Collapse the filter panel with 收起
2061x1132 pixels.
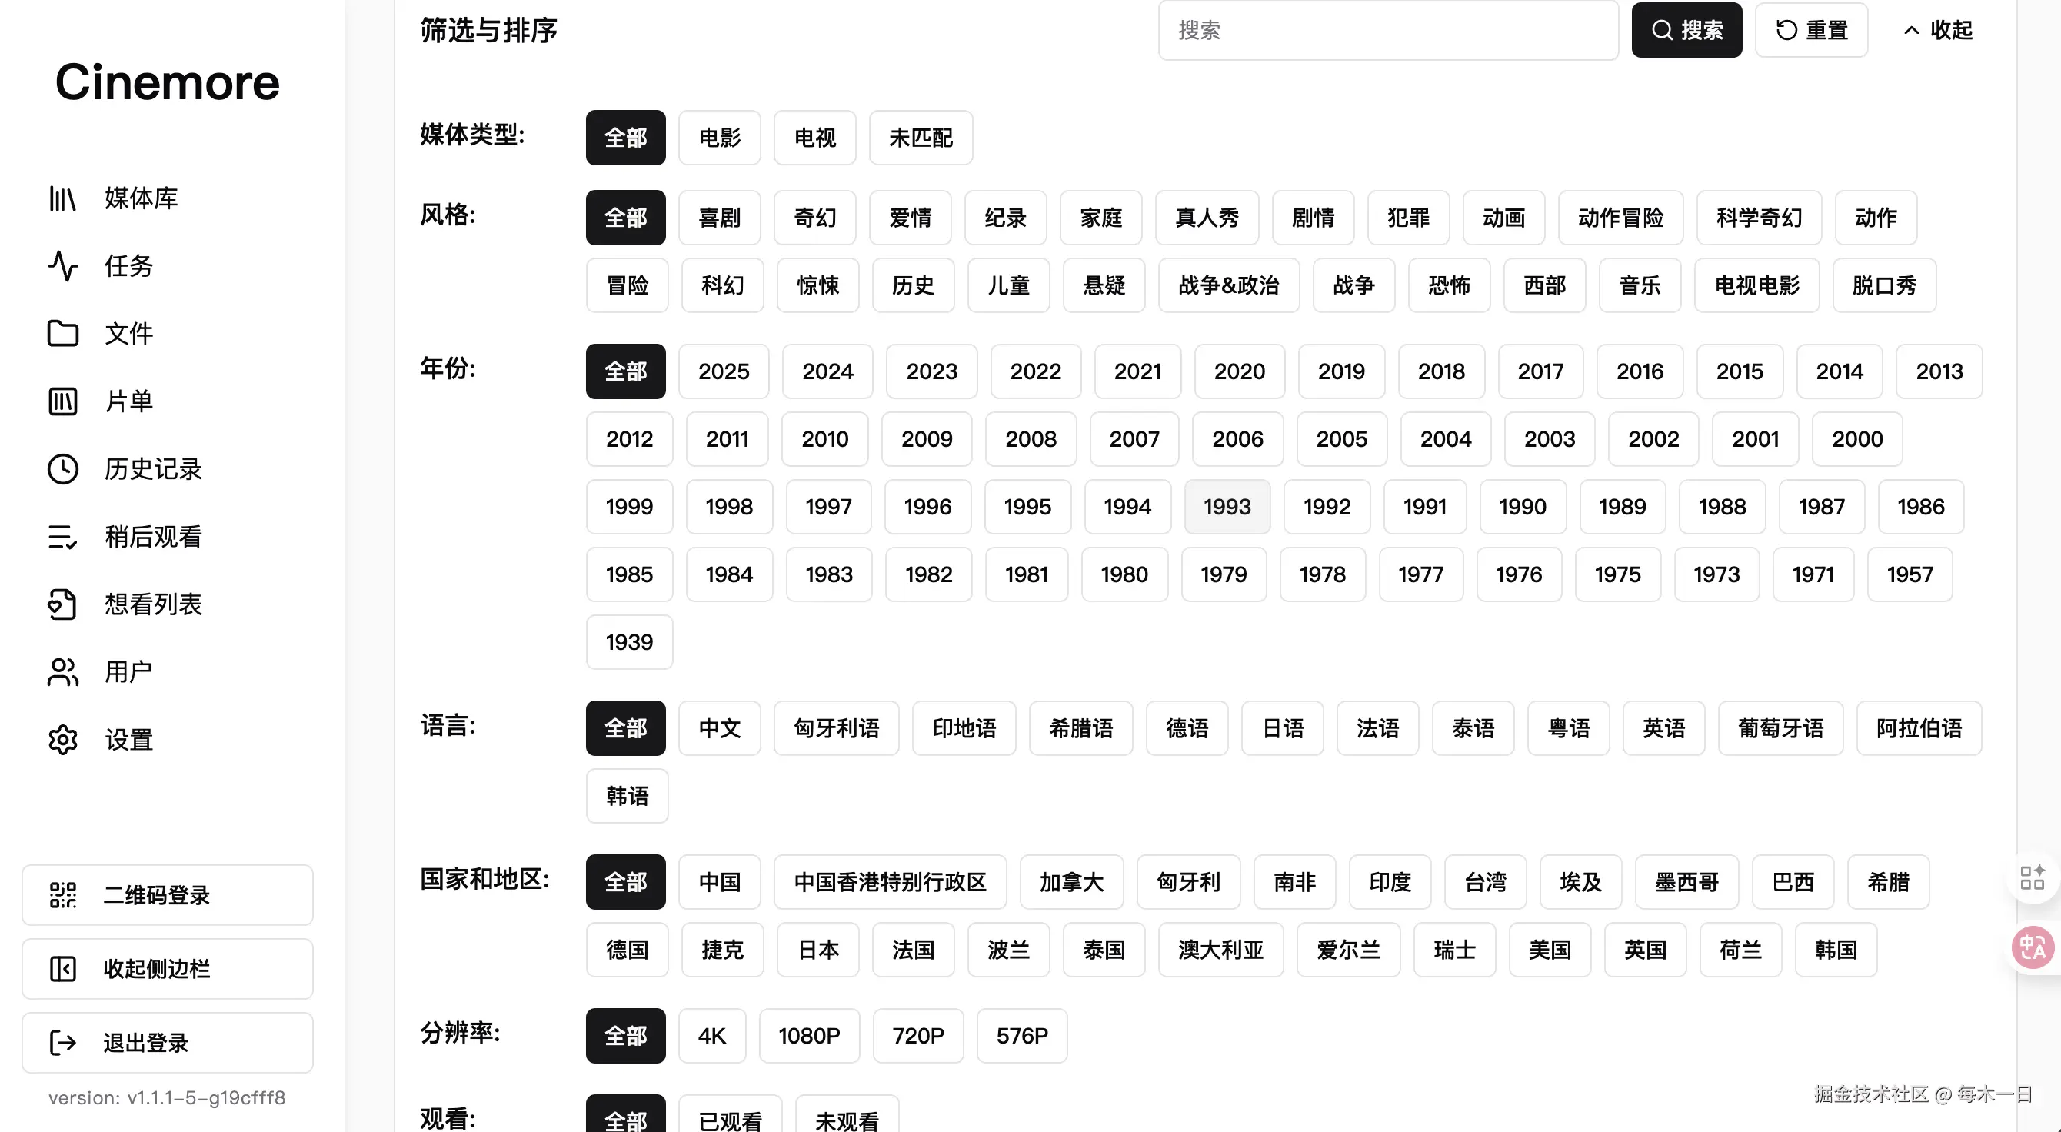pyautogui.click(x=1937, y=31)
